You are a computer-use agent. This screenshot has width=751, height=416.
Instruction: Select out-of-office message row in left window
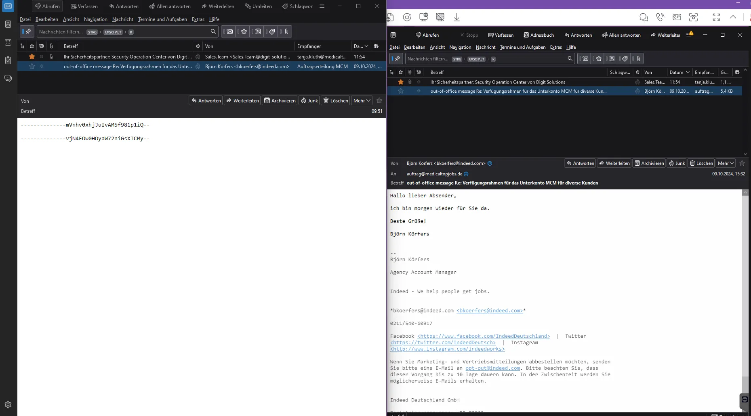tap(202, 66)
